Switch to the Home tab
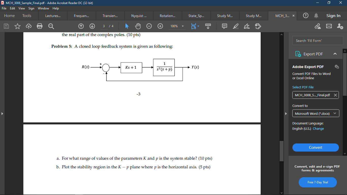This screenshot has height=195, width=347. click(9, 15)
